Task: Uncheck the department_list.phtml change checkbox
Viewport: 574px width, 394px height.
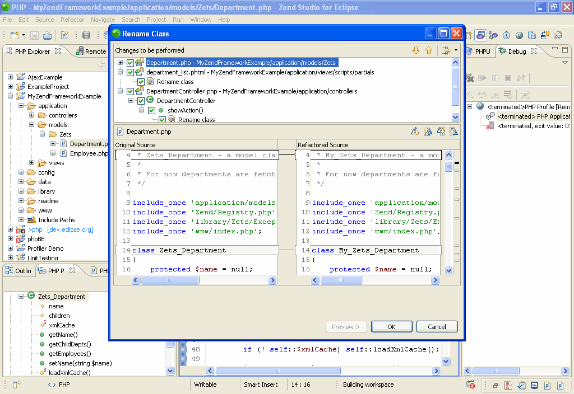Action: click(x=130, y=72)
